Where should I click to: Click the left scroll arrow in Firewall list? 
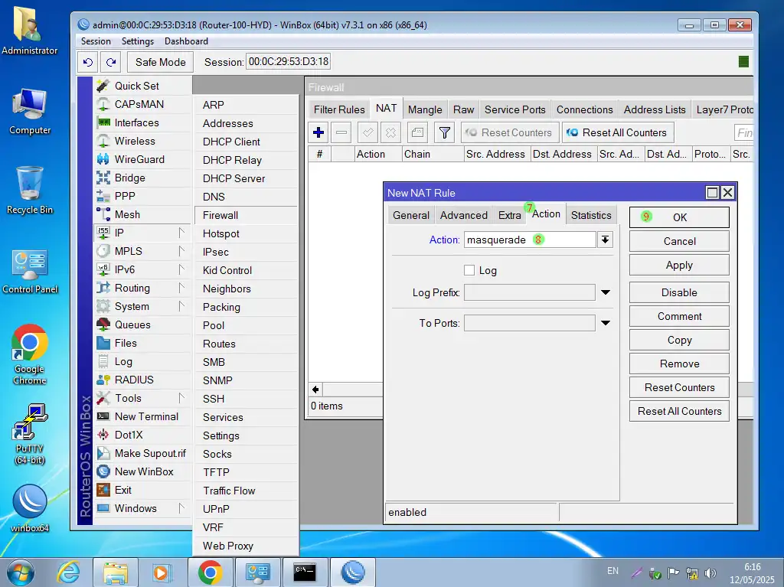[x=315, y=390]
